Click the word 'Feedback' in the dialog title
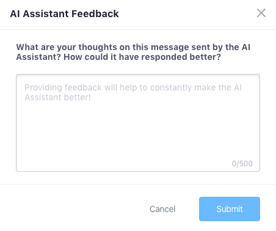This screenshot has height=231, width=276. [x=95, y=14]
